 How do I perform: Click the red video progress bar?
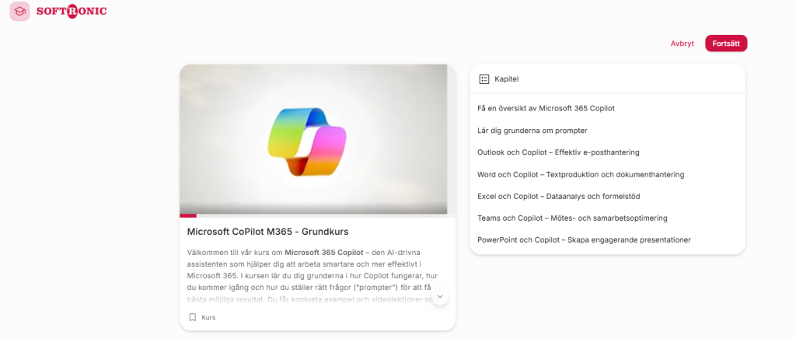tap(188, 215)
